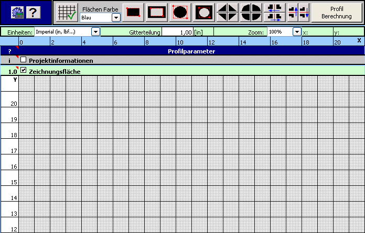Screen dimensions: 365x233
Task: Click the '?' cell beside Profilparameter
Action: 9,51
